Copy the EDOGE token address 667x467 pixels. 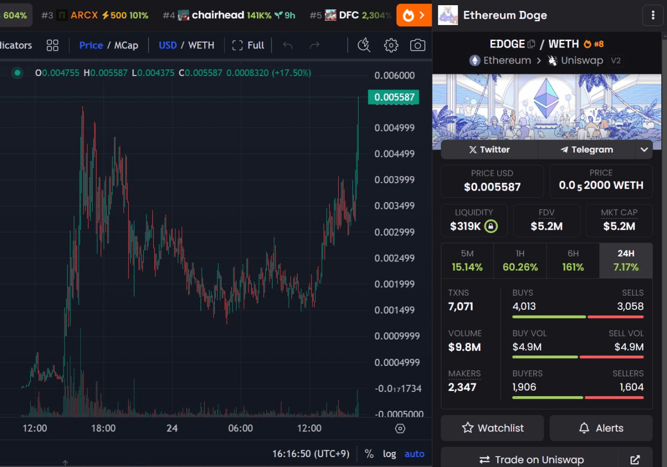click(x=532, y=44)
